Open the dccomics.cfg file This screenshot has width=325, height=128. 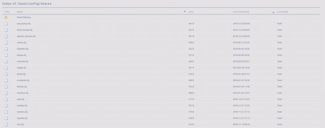point(22,93)
